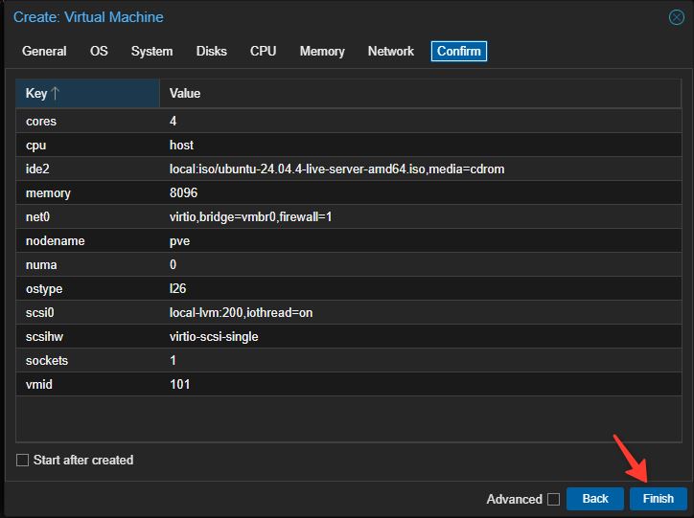Toggle the Advanced checkbox

[x=553, y=499]
